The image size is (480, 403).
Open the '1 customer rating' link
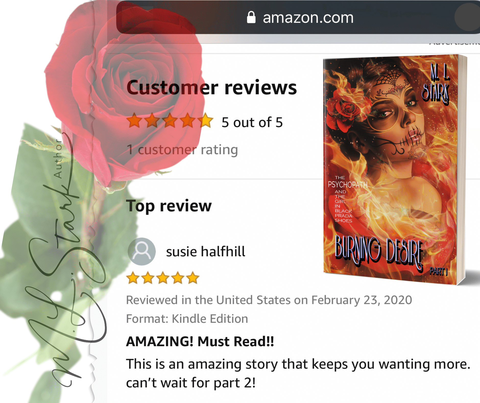[x=182, y=150]
